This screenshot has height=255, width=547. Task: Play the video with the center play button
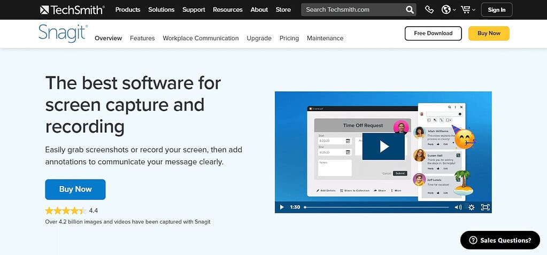pos(383,146)
